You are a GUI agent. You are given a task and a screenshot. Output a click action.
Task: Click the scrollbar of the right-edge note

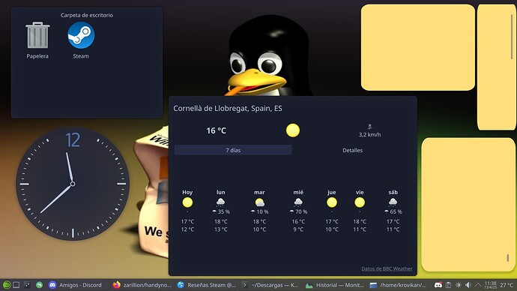click(x=512, y=37)
